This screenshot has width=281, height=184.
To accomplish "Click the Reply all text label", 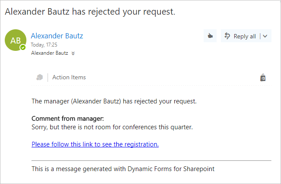I will pos(245,36).
